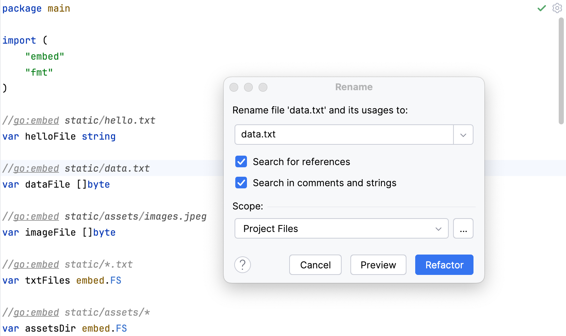Click the embed.FS type after txtFiles
Screen dimensions: 566x336
(x=99, y=280)
